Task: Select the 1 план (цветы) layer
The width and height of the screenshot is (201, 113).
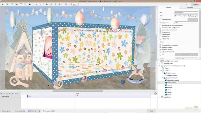Action: (171, 83)
